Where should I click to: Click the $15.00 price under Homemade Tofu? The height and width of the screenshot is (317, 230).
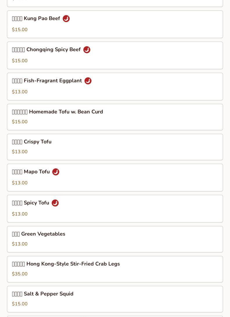pos(20,122)
